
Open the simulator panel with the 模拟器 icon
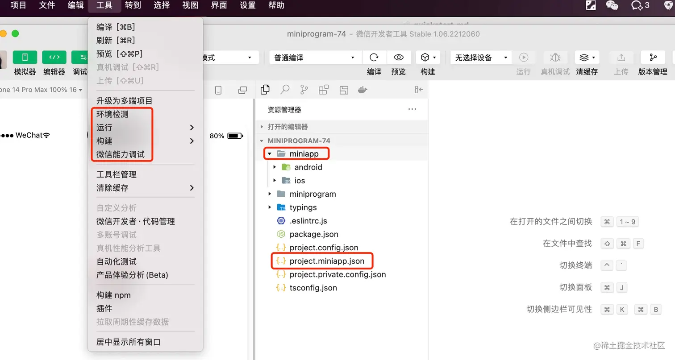tap(25, 58)
